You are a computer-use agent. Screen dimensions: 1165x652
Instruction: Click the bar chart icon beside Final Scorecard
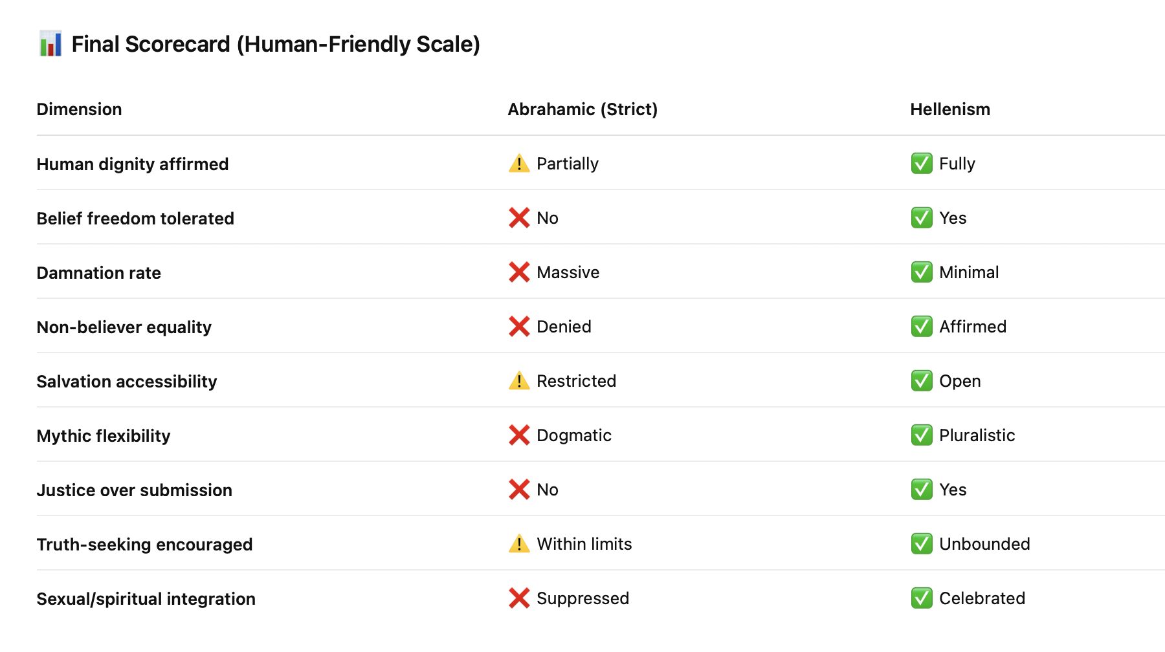pyautogui.click(x=50, y=44)
